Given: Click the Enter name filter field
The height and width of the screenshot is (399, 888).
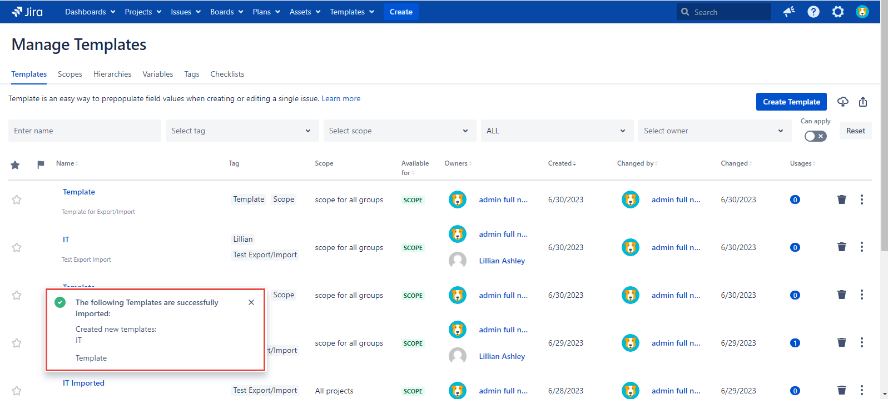Looking at the screenshot, I should (x=85, y=131).
